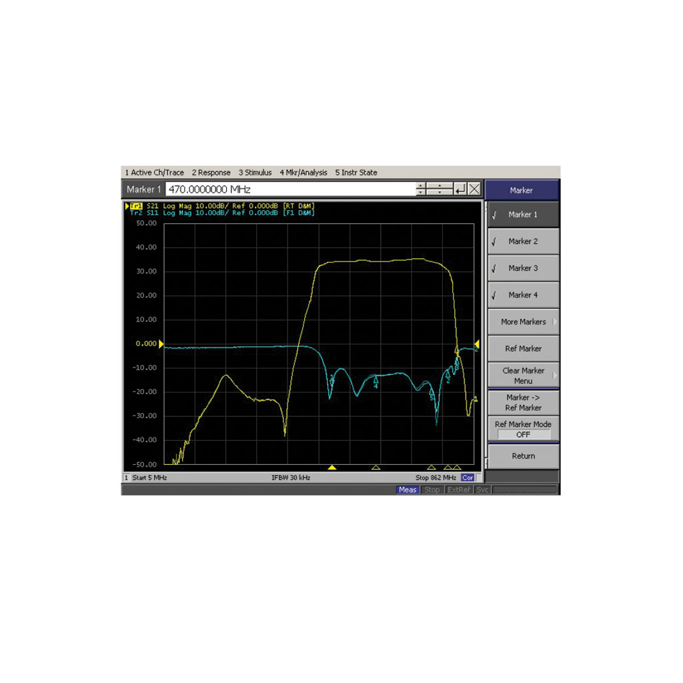Increase marker frequency with stepper up arrow
This screenshot has width=683, height=683.
(x=421, y=186)
